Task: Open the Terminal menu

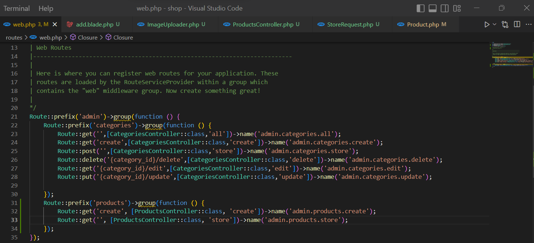Action: click(x=17, y=8)
